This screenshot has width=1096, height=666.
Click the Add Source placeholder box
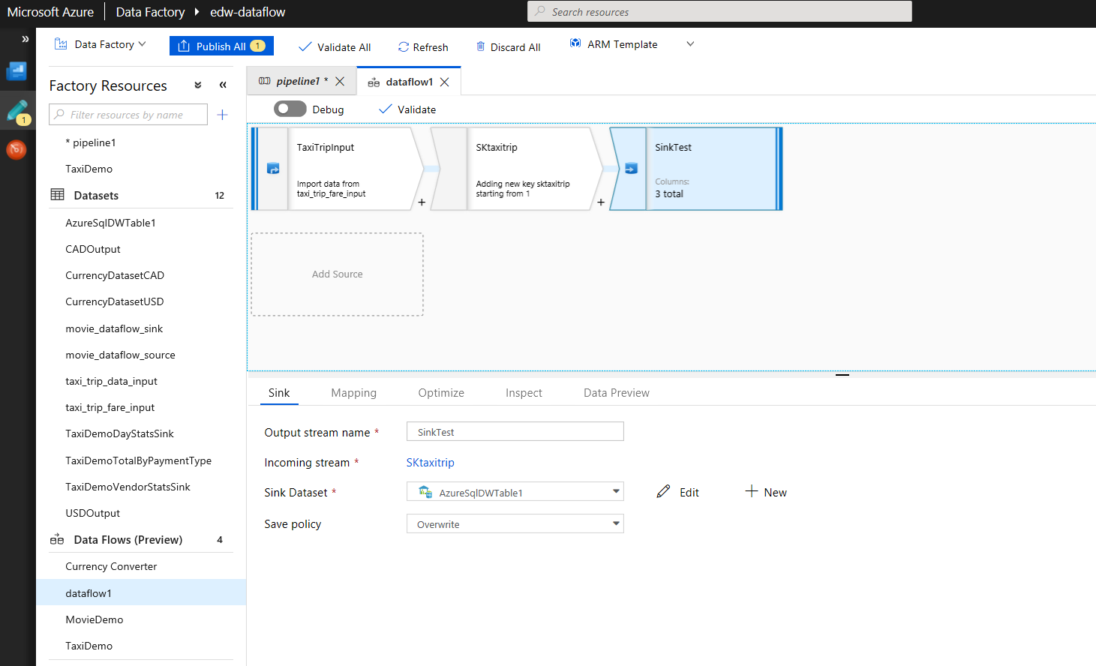(338, 274)
